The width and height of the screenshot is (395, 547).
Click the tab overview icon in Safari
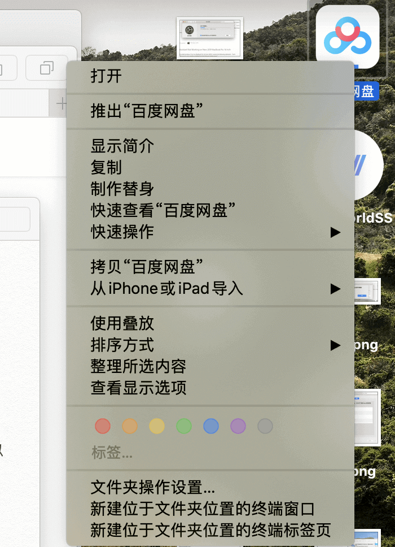[x=46, y=68]
